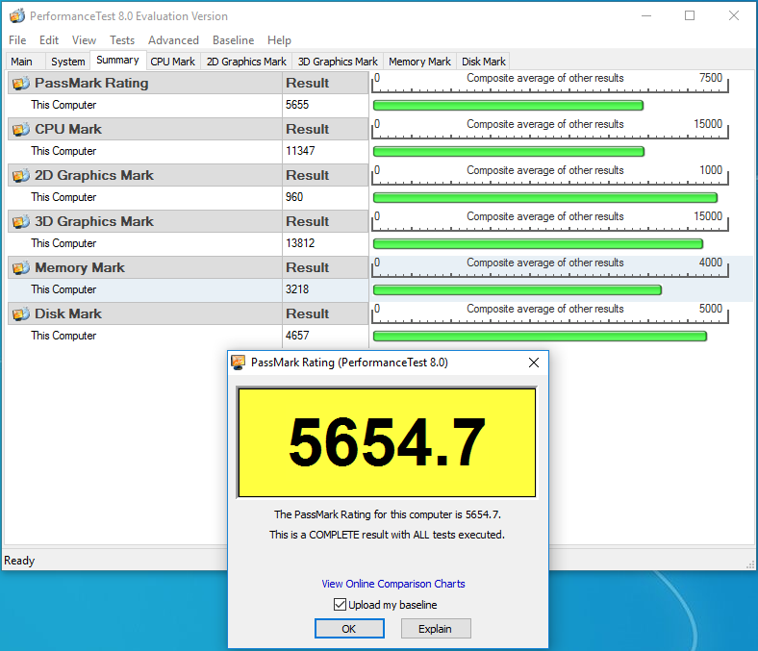Open the 3D Graphics Mark tab

(x=338, y=62)
